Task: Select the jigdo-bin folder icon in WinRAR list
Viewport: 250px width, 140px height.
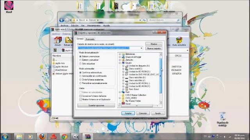Action: coord(54,63)
